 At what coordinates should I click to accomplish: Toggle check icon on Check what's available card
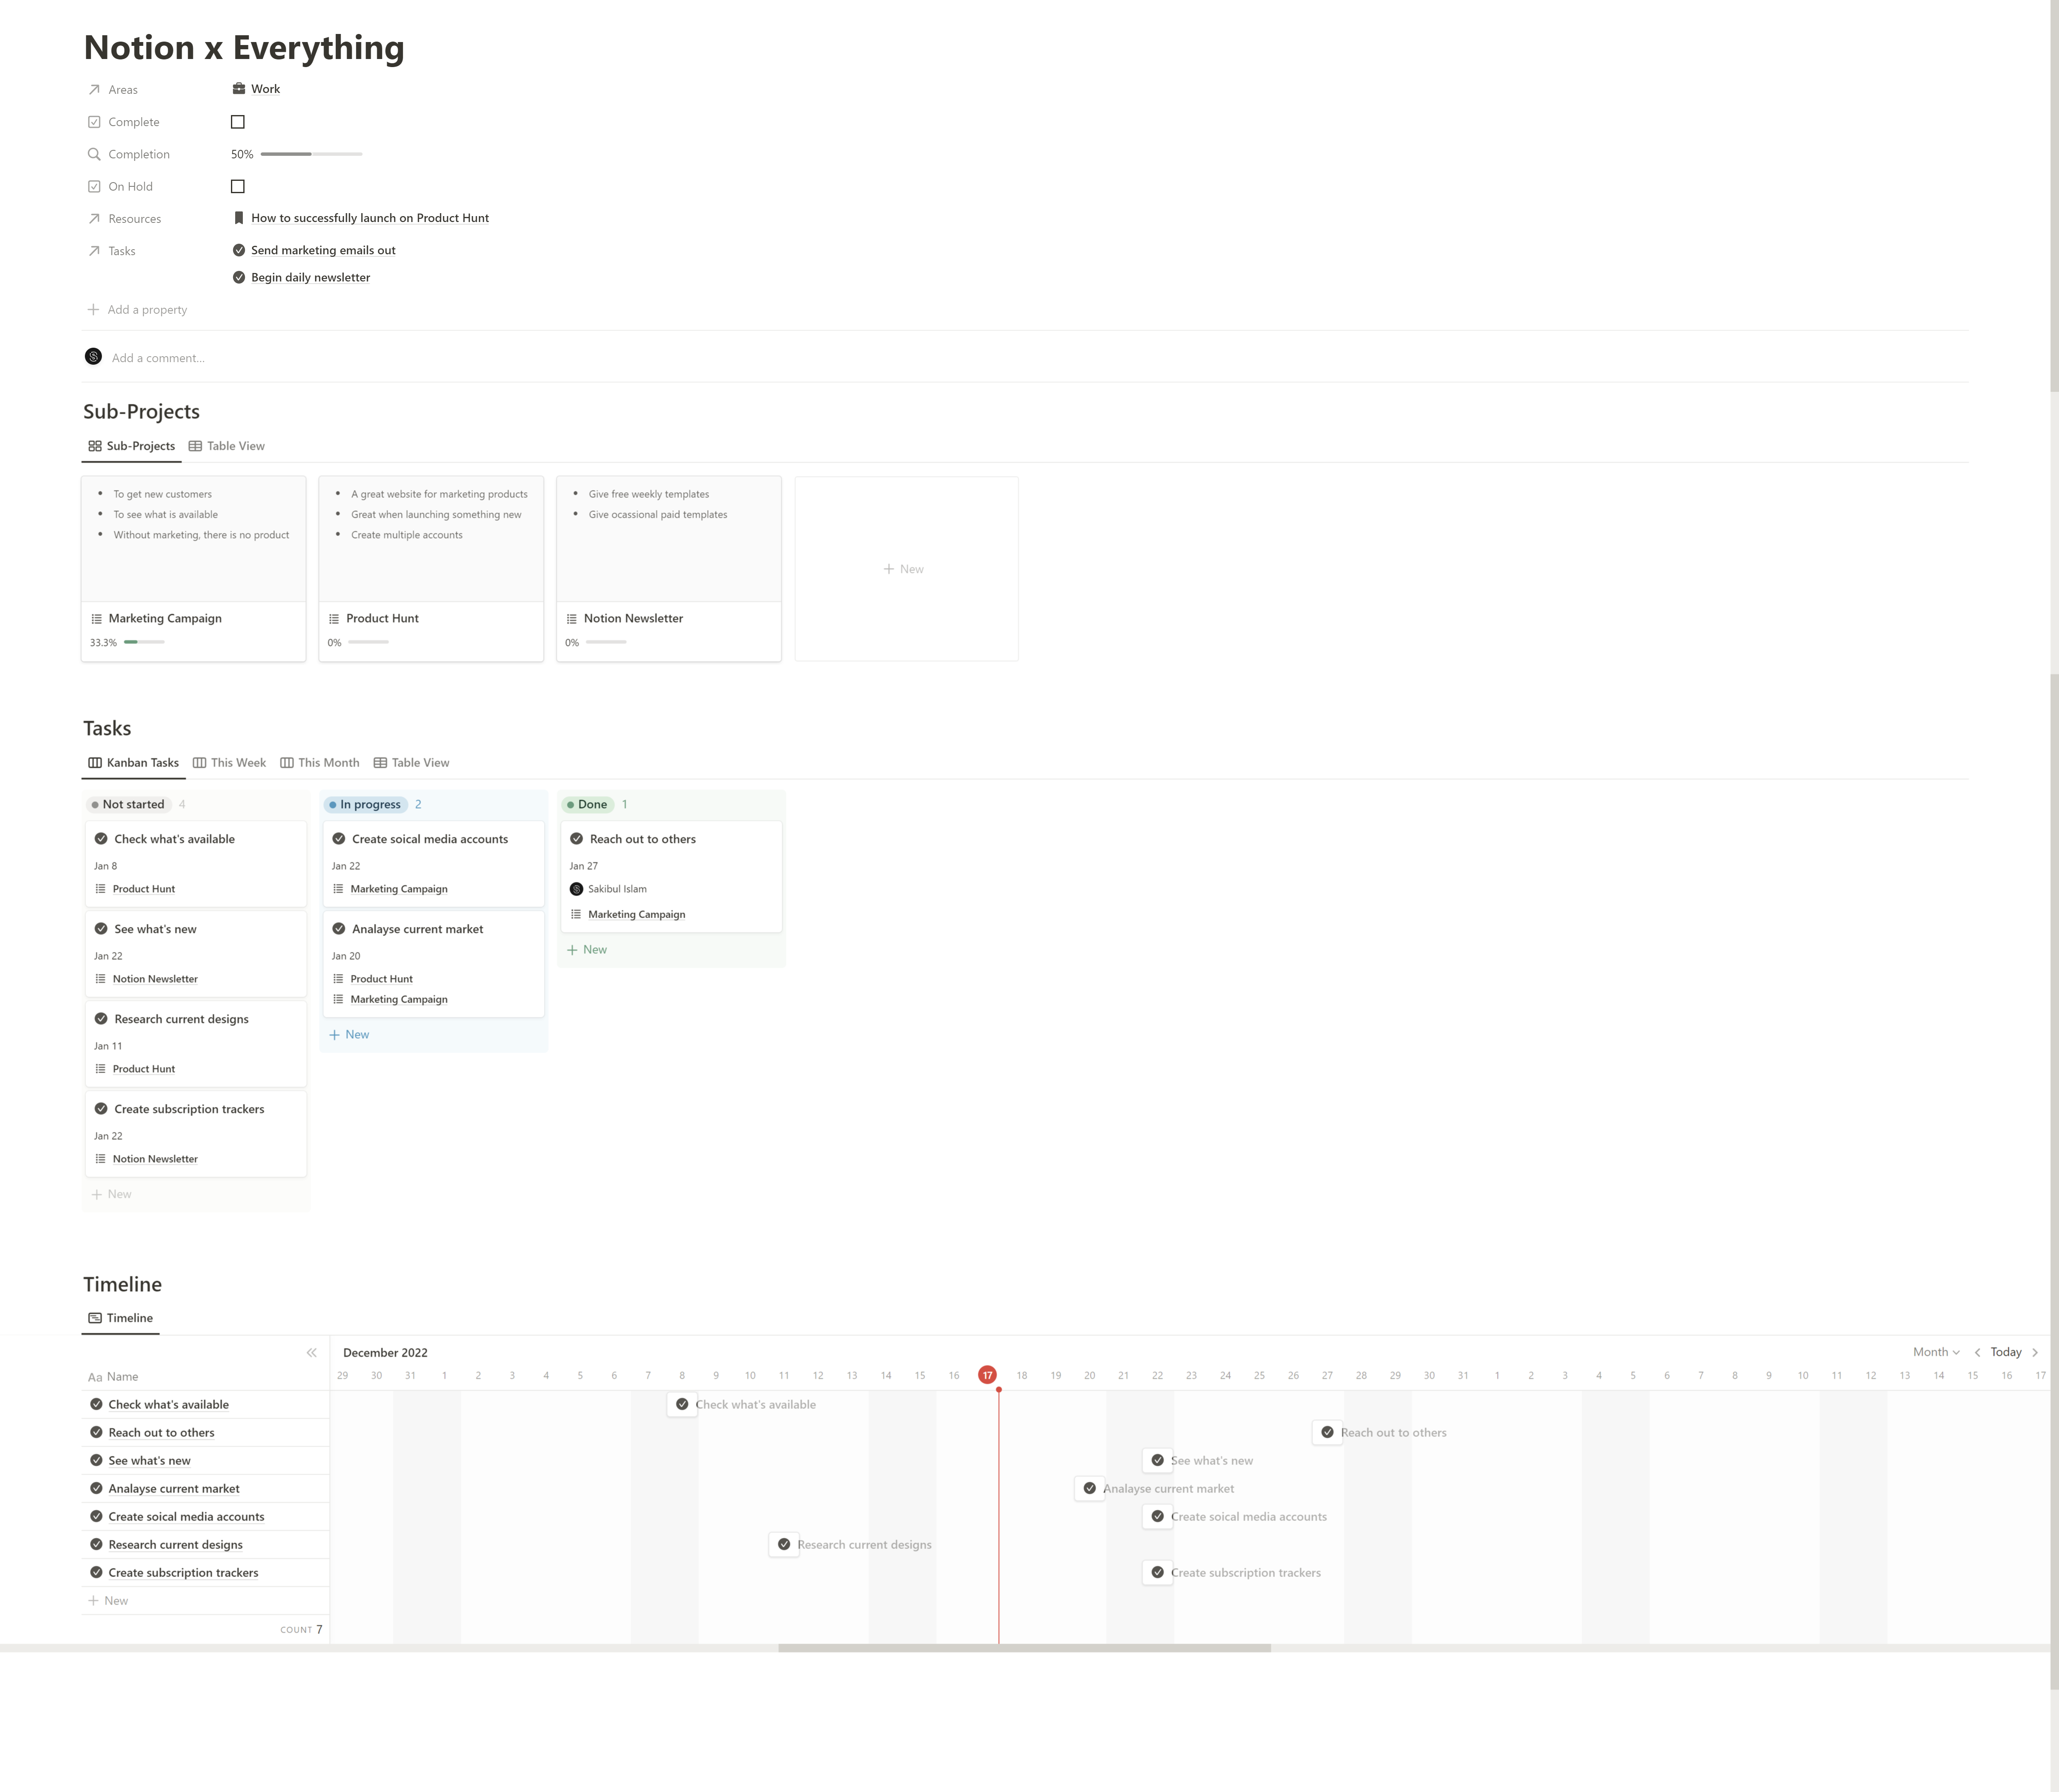pos(101,839)
